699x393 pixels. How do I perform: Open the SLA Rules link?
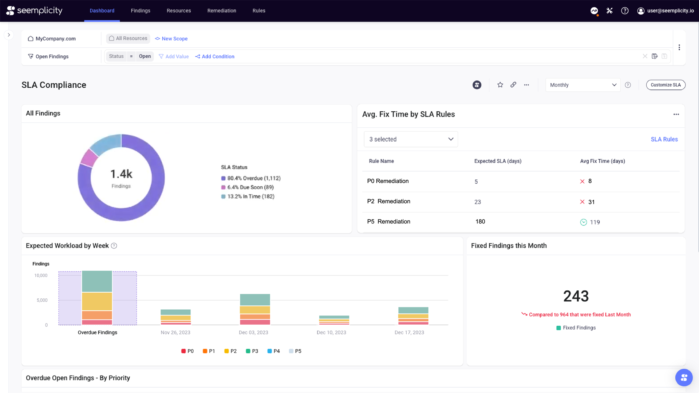click(664, 139)
